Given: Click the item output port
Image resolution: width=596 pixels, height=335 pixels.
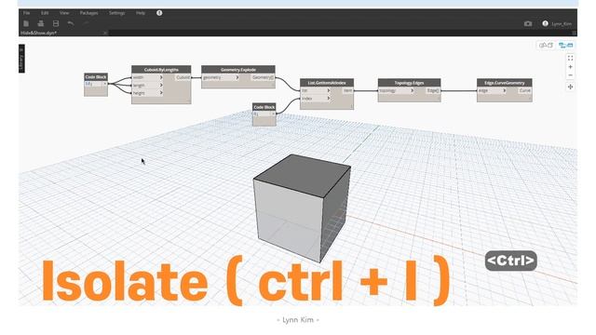Looking at the screenshot, I should pos(347,91).
